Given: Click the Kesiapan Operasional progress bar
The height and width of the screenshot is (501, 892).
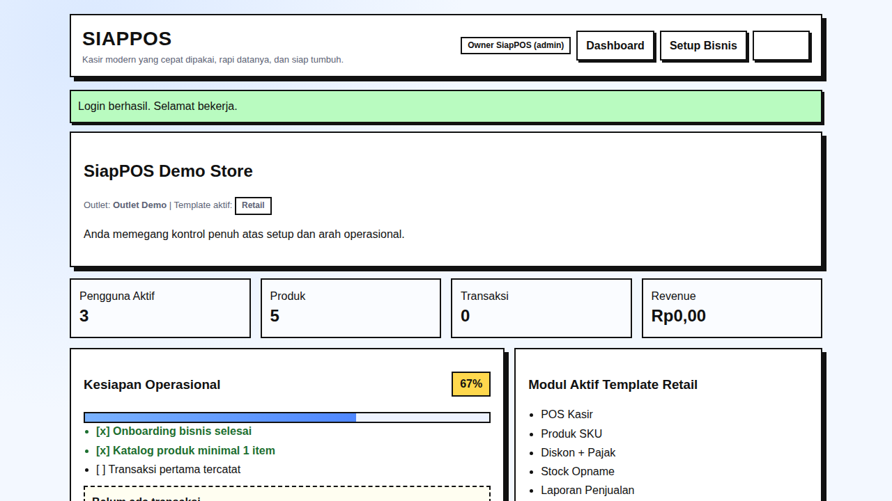Looking at the screenshot, I should pos(286,417).
